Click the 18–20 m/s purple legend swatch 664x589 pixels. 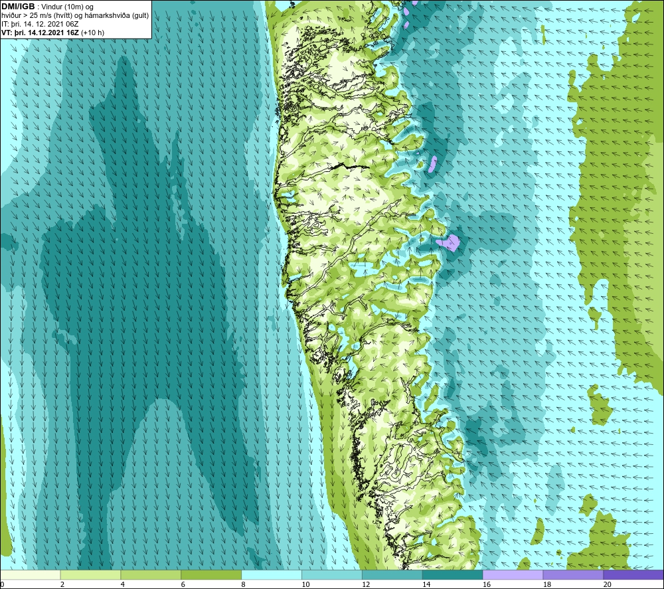[x=573, y=574]
